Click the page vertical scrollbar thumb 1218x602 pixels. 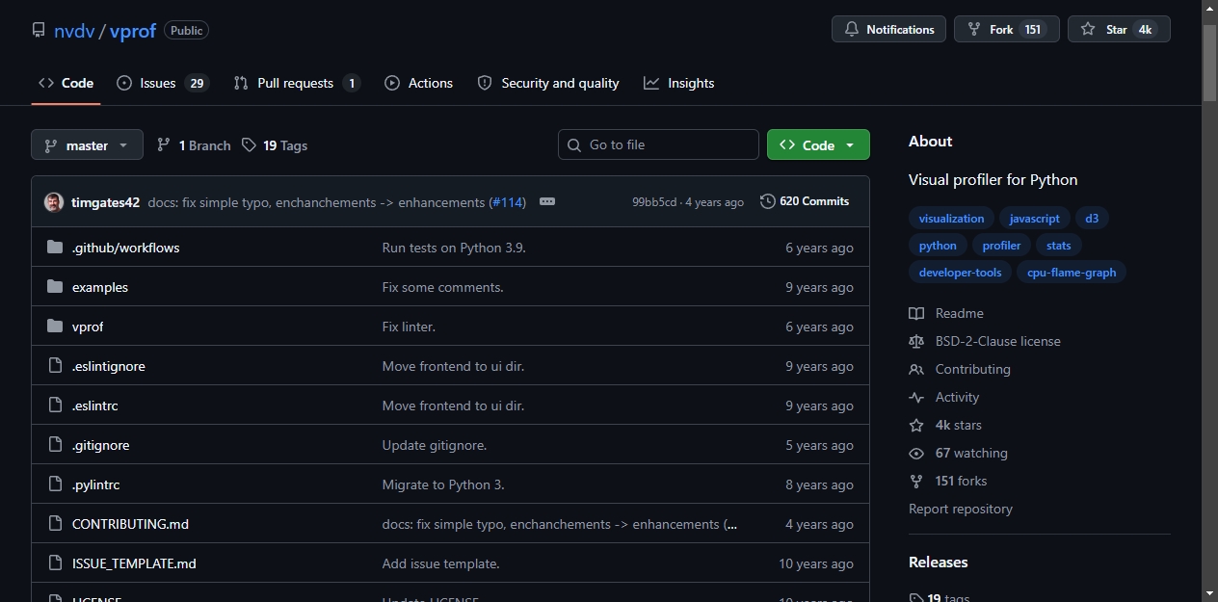coord(1210,63)
